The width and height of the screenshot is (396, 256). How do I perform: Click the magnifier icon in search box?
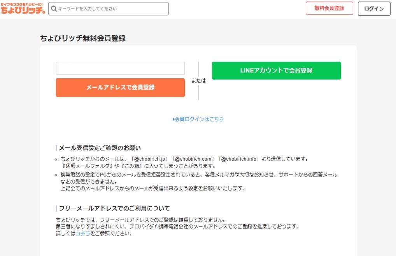pyautogui.click(x=54, y=9)
